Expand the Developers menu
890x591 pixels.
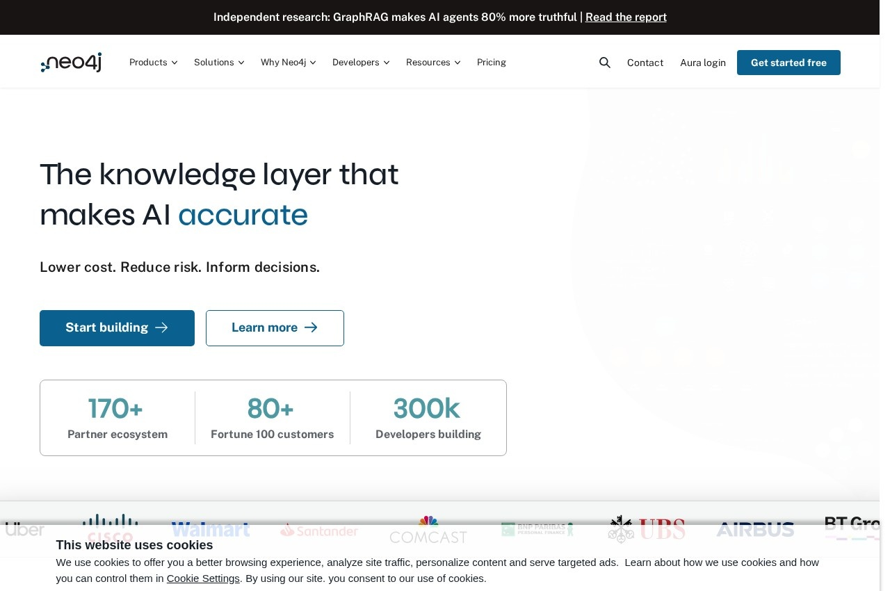pos(361,63)
